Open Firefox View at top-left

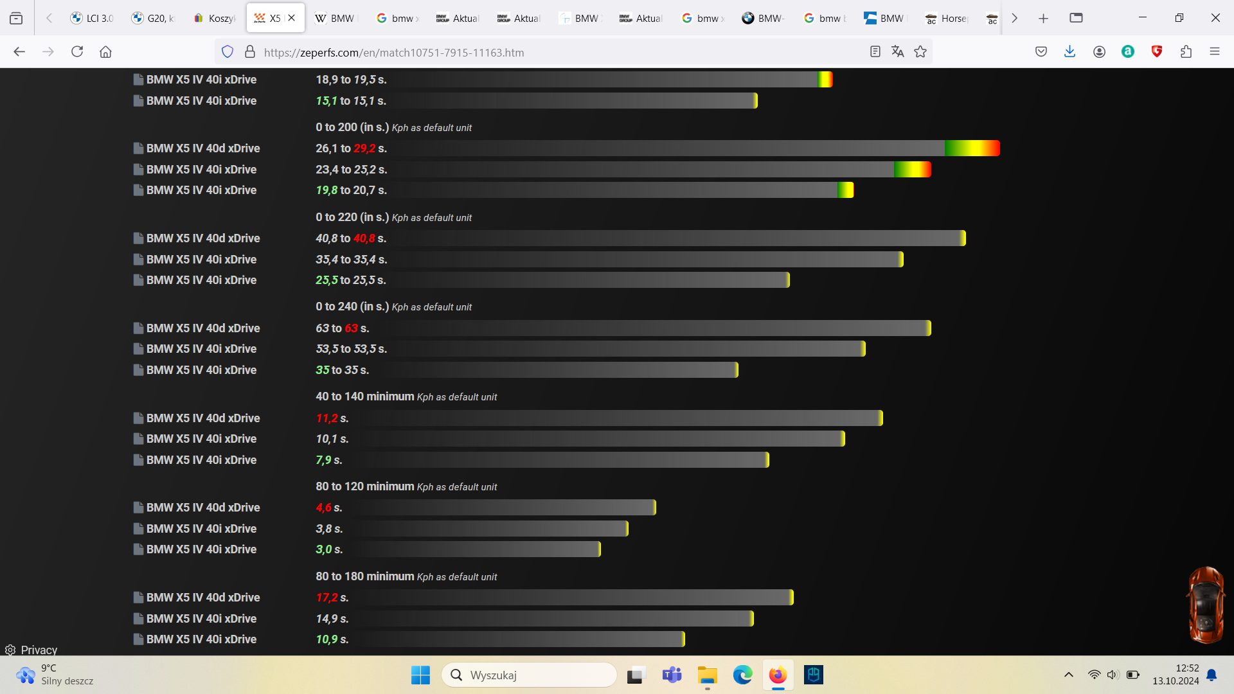pyautogui.click(x=16, y=18)
